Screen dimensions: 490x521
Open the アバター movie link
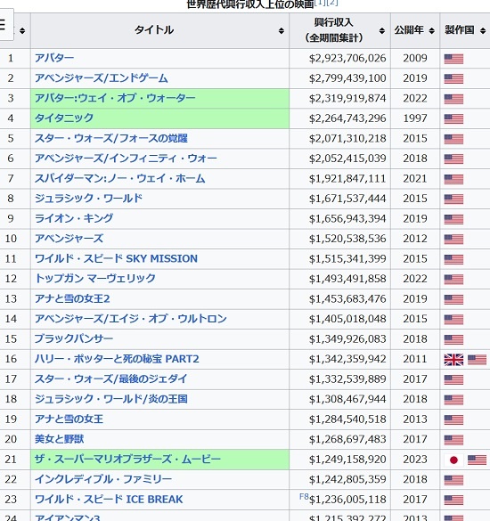54,58
